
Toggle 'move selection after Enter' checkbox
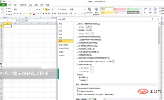coord(77,24)
